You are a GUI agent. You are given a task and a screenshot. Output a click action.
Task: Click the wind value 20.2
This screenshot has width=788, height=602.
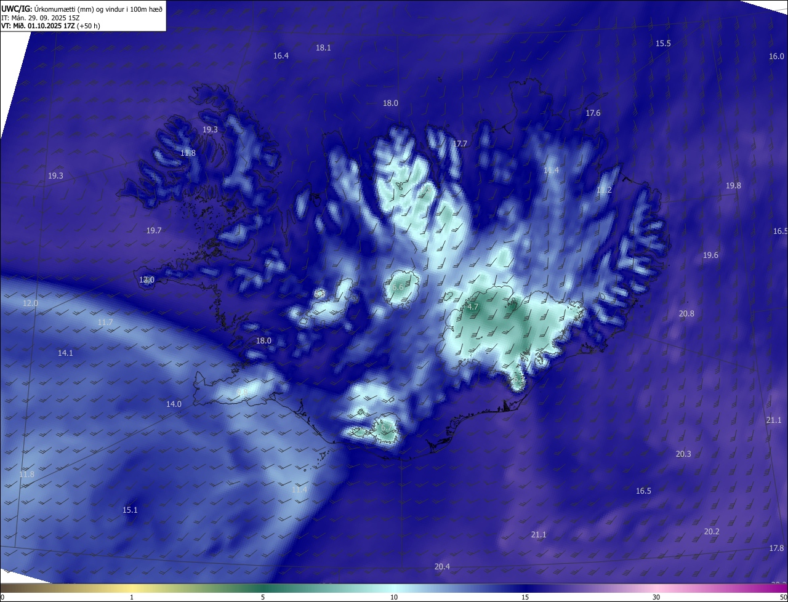tap(712, 531)
